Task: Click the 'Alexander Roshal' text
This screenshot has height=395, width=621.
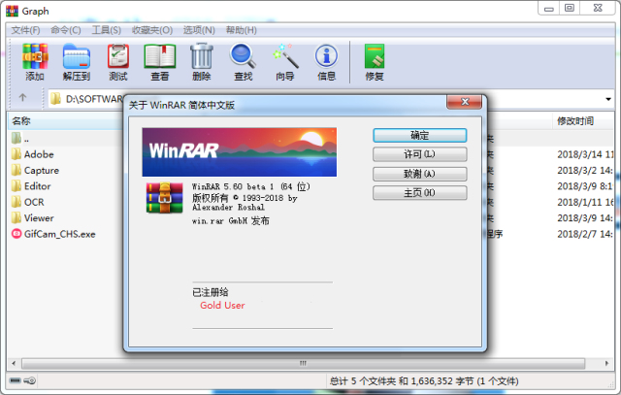Action: pyautogui.click(x=228, y=208)
